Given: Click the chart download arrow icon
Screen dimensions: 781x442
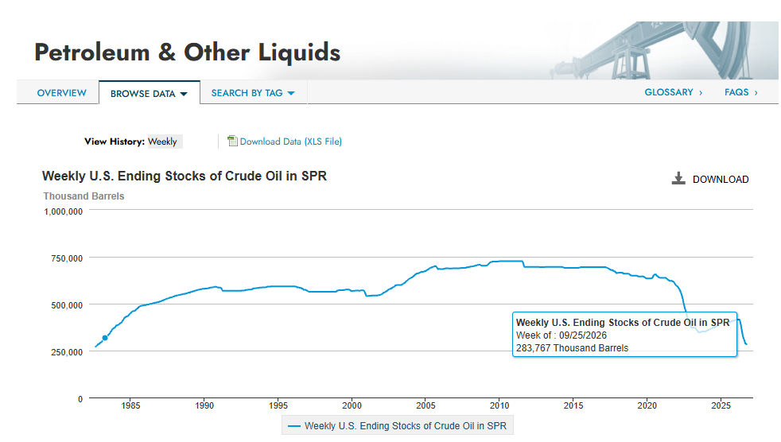Looking at the screenshot, I should coord(678,179).
